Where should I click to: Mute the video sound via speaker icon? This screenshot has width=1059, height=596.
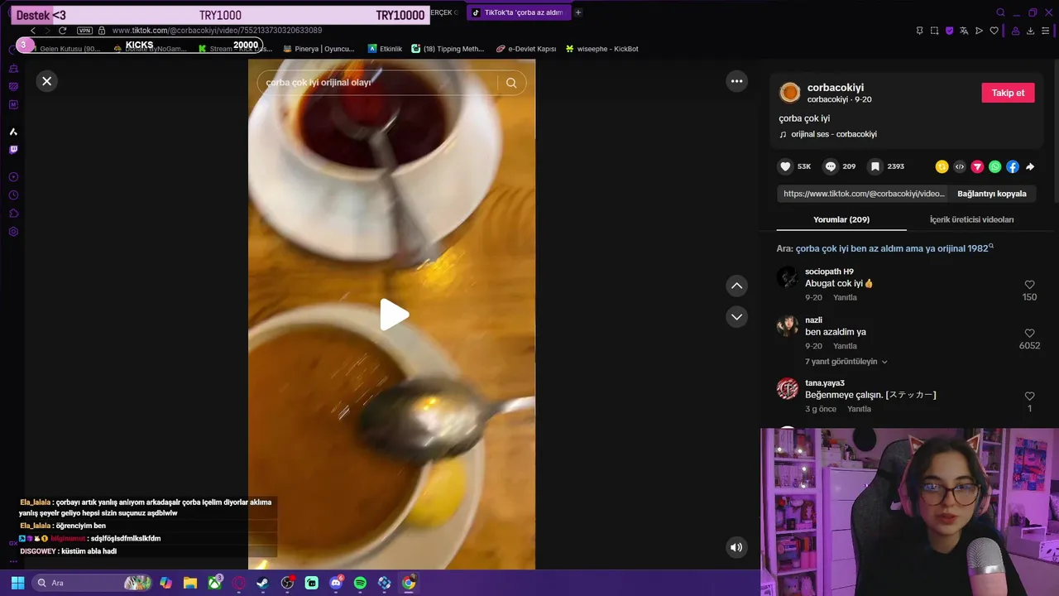[736, 547]
